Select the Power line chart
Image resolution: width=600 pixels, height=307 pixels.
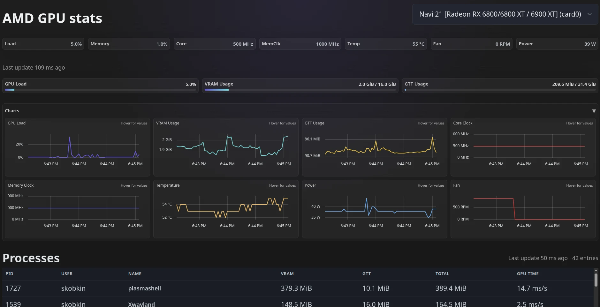(375, 209)
